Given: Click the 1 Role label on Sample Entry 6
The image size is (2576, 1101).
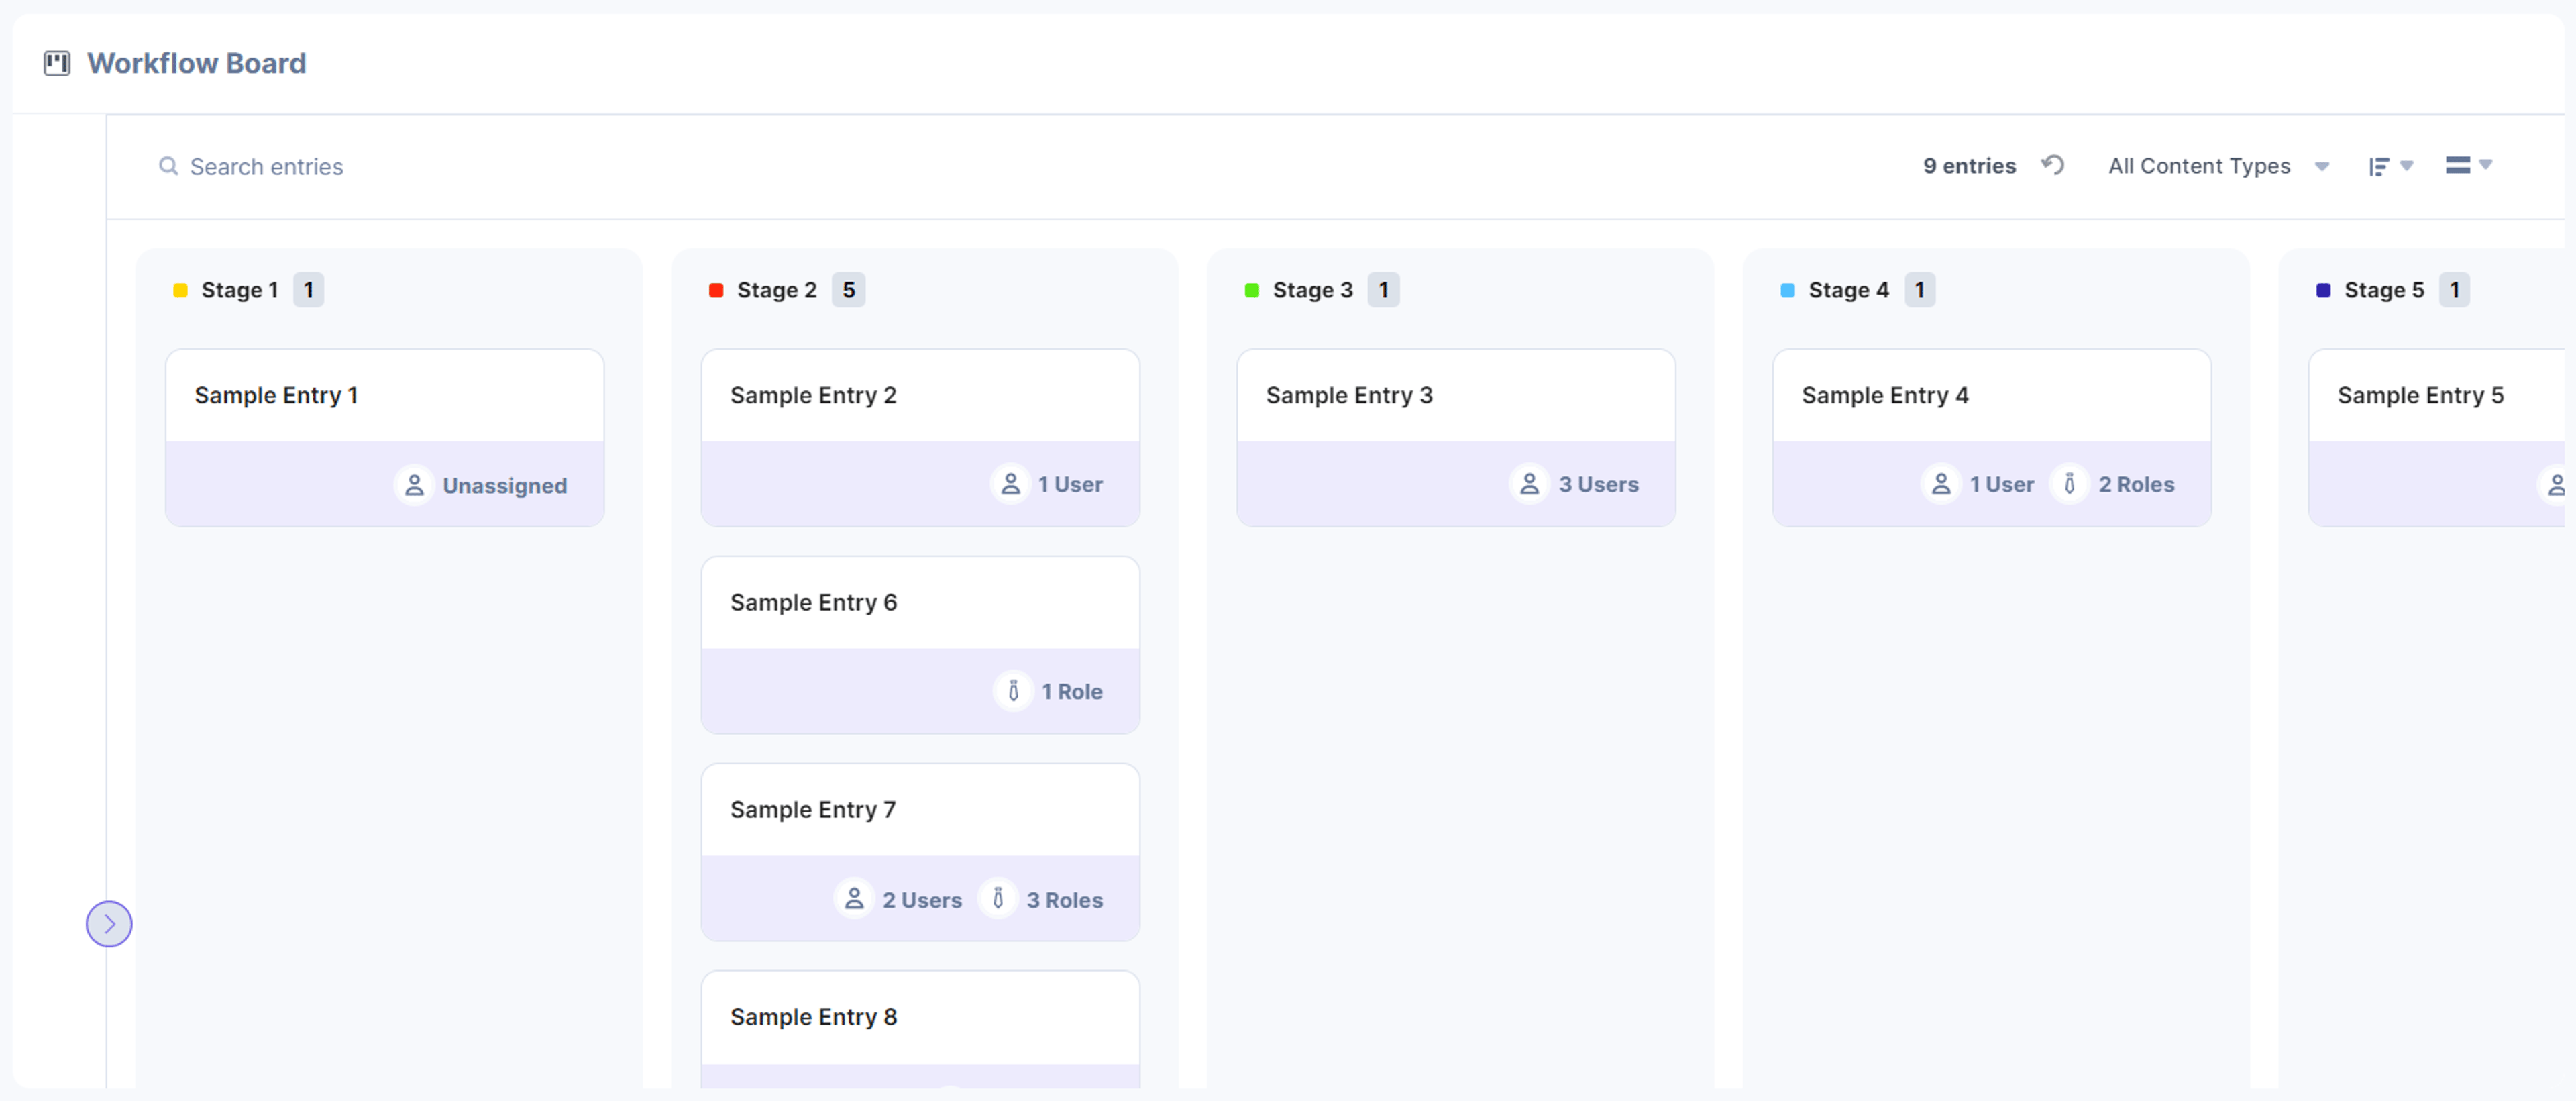Looking at the screenshot, I should (1072, 692).
